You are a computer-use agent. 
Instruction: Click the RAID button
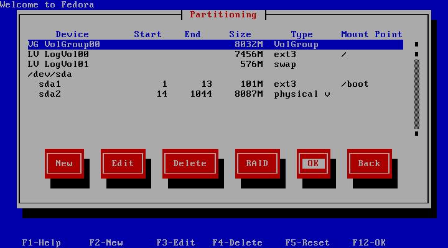point(257,164)
